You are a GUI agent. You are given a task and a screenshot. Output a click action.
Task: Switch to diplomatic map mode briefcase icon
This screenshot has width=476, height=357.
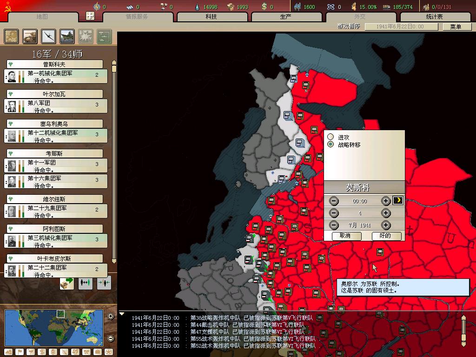pyautogui.click(x=98, y=352)
